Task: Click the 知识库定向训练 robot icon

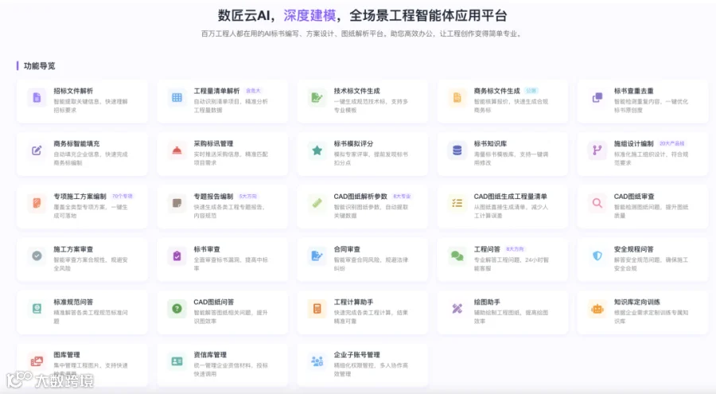Action: 597,309
